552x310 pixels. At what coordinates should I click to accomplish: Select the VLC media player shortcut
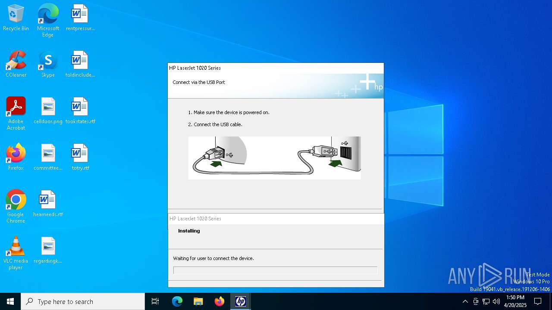pos(16,254)
